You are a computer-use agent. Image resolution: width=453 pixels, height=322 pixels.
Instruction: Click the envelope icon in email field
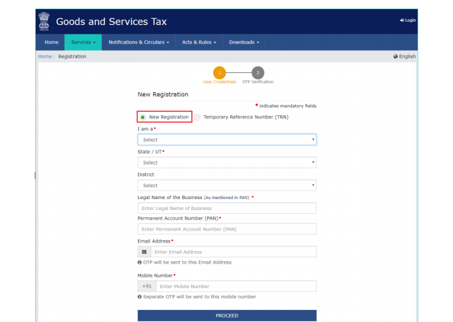tap(144, 252)
